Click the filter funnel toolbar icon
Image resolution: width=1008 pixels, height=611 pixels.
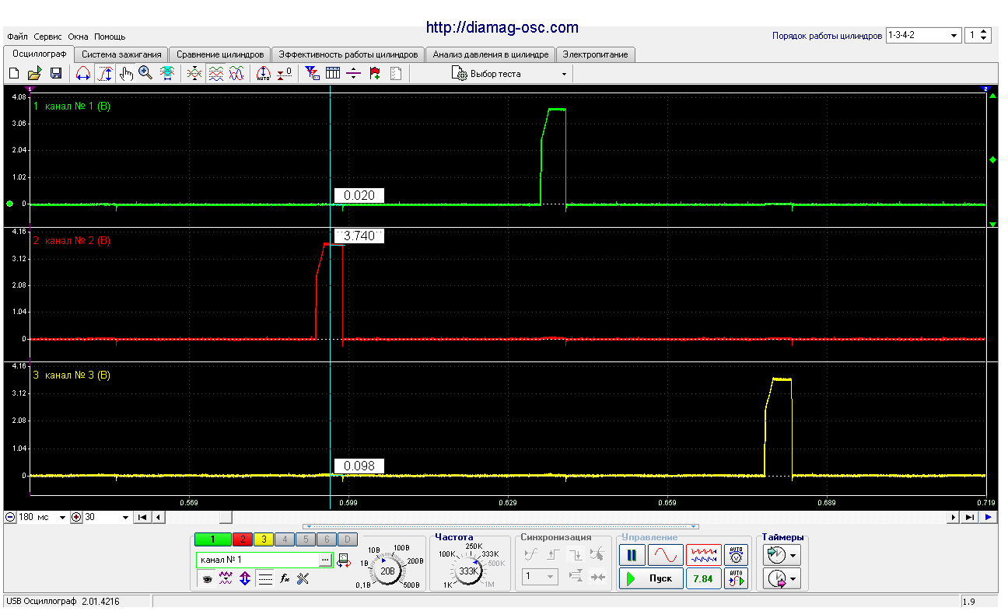[x=312, y=73]
